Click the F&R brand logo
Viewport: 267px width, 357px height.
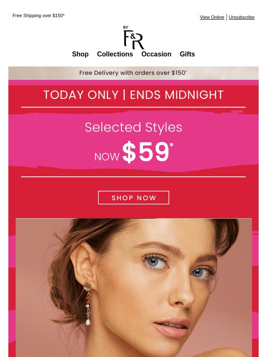click(133, 38)
